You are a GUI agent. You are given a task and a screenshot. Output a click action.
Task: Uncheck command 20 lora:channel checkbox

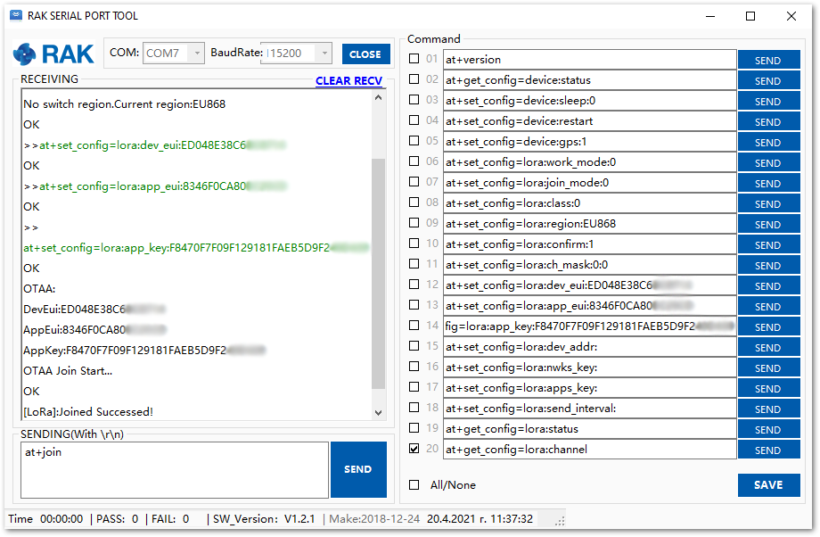(x=414, y=449)
